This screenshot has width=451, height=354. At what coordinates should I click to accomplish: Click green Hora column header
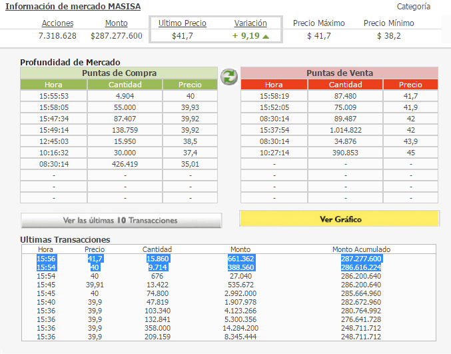[53, 85]
